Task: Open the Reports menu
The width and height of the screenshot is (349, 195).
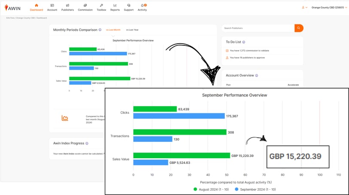Action: click(115, 8)
